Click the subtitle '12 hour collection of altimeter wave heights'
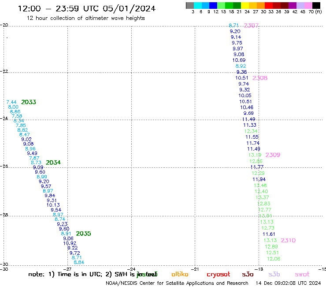The width and height of the screenshot is (326, 287). [x=85, y=19]
